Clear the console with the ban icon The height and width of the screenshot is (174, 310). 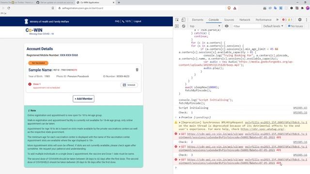[184, 26]
